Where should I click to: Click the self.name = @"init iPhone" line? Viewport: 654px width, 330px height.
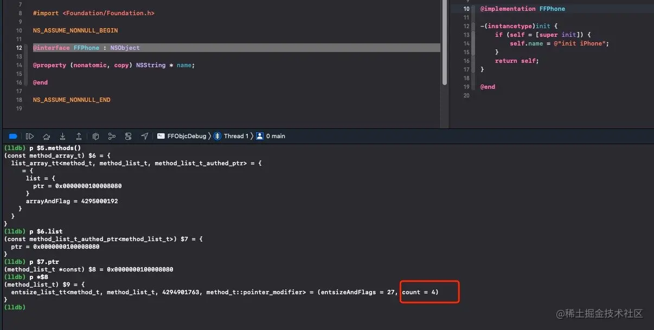tap(560, 43)
